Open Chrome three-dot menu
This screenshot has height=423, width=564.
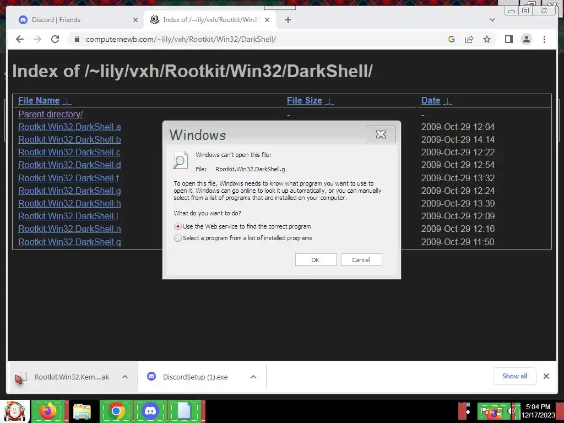(x=544, y=39)
